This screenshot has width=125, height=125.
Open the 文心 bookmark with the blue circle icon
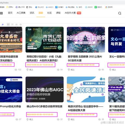(x=39, y=7)
